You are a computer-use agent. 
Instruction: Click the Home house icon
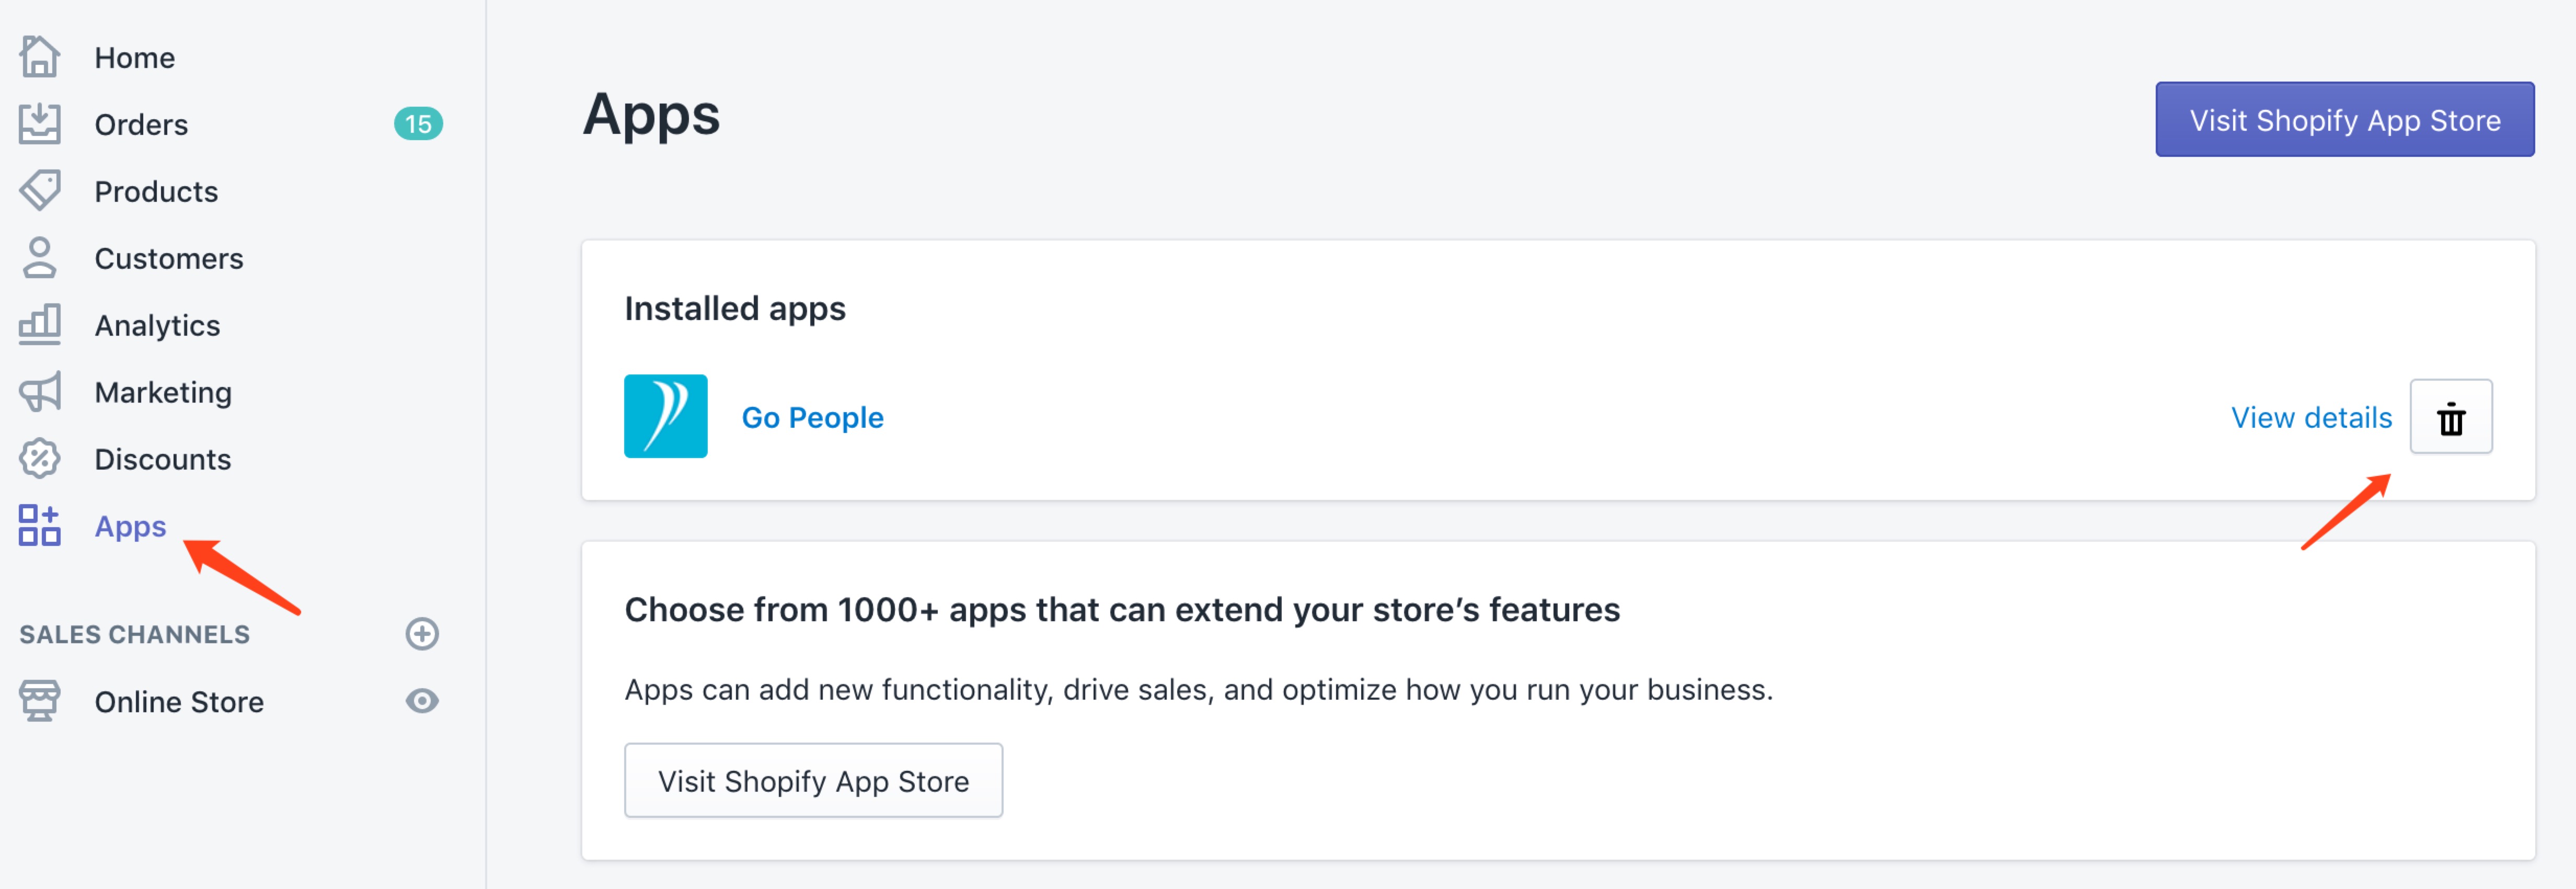[x=40, y=57]
